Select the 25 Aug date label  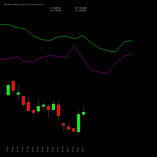(x=33, y=149)
